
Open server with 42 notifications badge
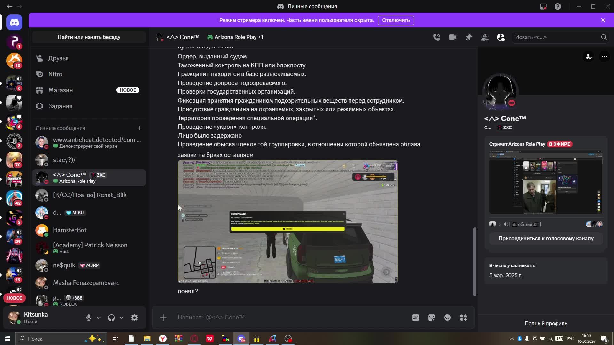(14, 198)
